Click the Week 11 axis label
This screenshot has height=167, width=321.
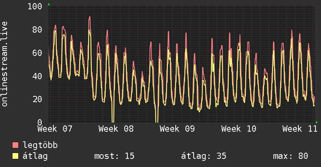[300, 129]
